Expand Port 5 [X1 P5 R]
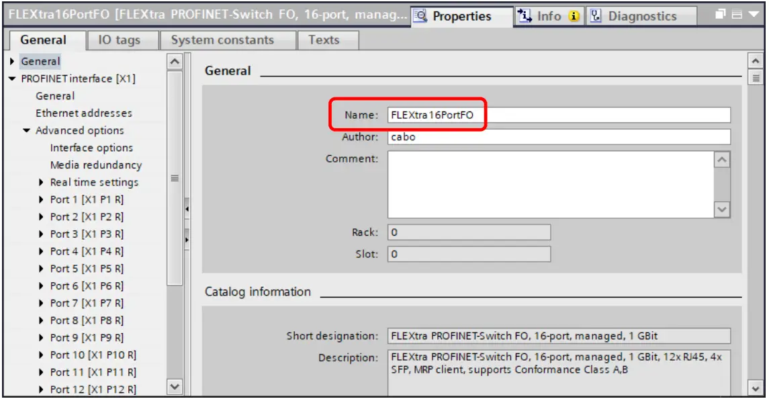Image resolution: width=769 pixels, height=399 pixels. coord(41,269)
